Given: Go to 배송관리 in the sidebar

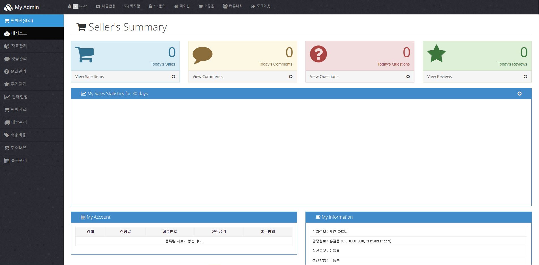Looking at the screenshot, I should 19,122.
